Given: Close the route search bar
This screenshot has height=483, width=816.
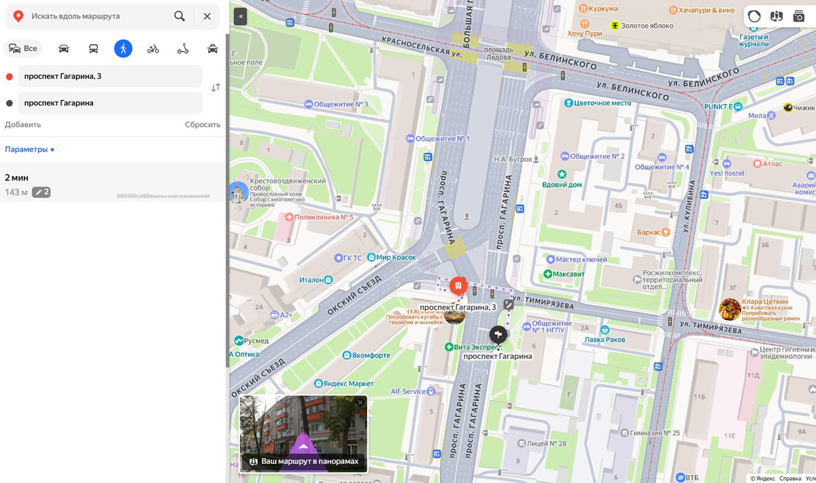Looking at the screenshot, I should click(x=207, y=16).
